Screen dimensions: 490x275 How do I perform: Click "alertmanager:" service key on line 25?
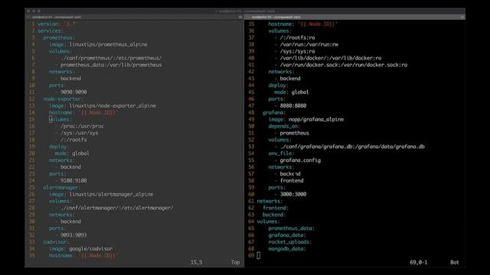pos(62,188)
